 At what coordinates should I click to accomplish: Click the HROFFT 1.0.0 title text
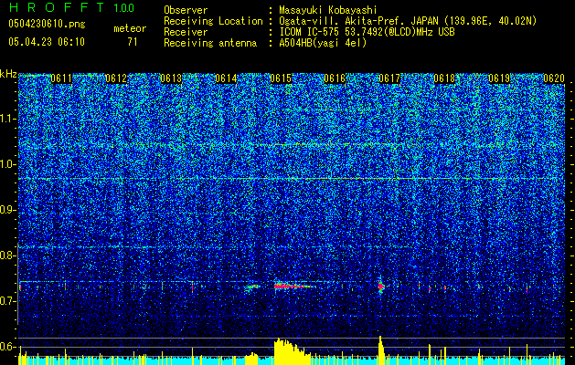pyautogui.click(x=72, y=7)
